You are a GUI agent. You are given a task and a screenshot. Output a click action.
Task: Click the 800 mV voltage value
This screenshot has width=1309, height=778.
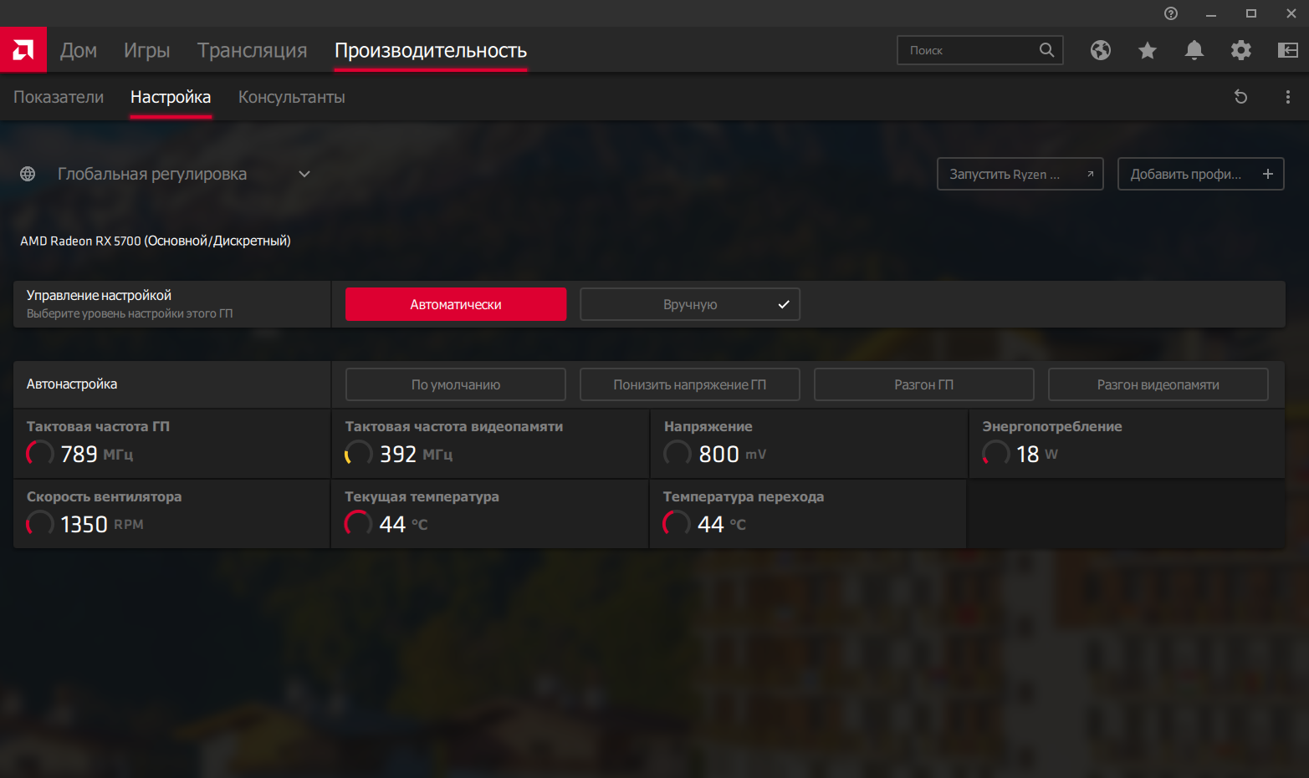[x=733, y=454]
